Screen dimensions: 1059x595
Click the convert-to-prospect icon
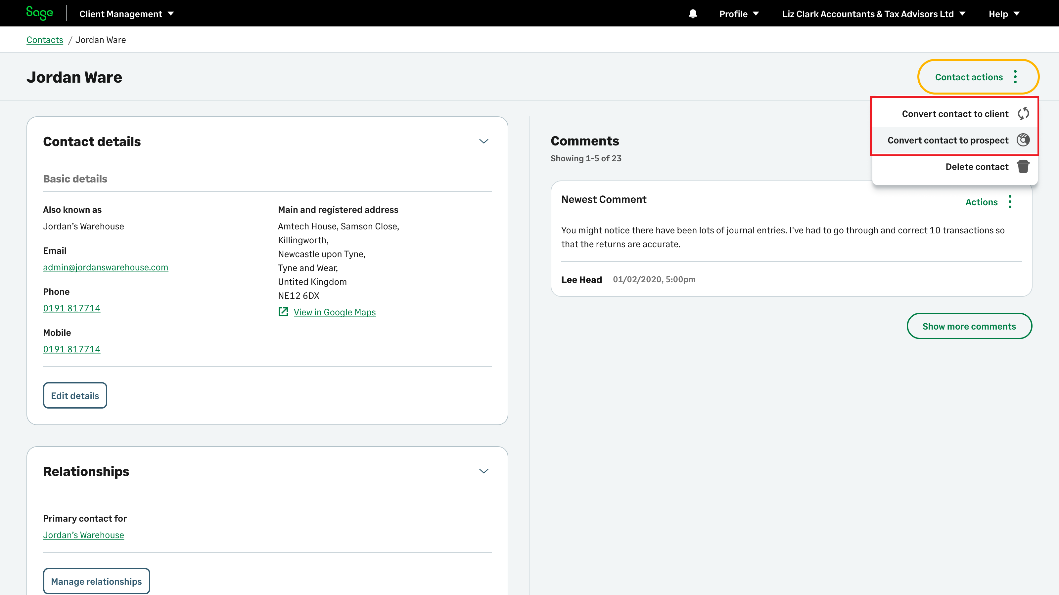[x=1023, y=140]
